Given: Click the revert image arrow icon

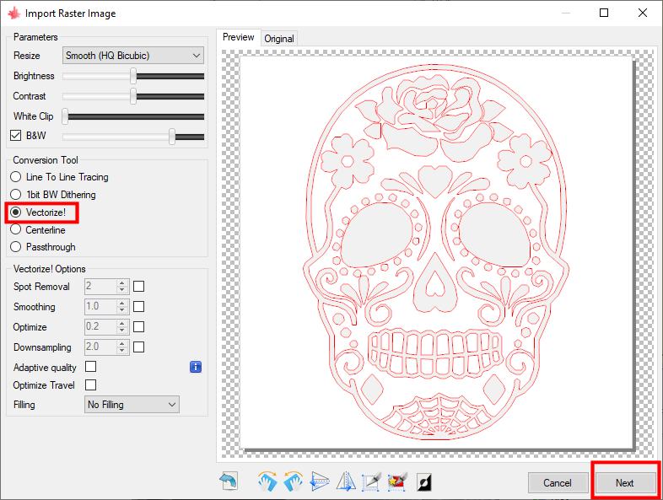Looking at the screenshot, I should pyautogui.click(x=228, y=482).
